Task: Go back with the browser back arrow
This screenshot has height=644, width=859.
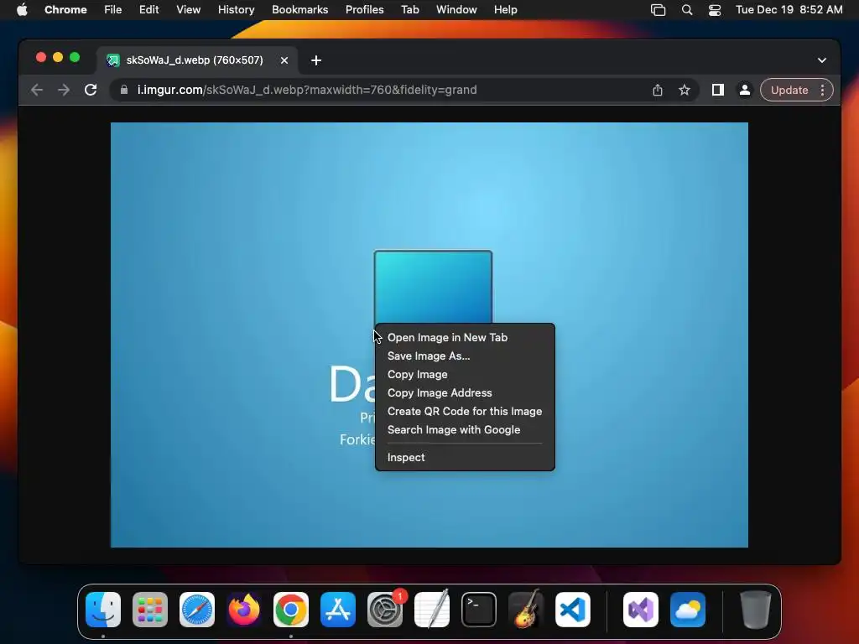Action: (37, 90)
